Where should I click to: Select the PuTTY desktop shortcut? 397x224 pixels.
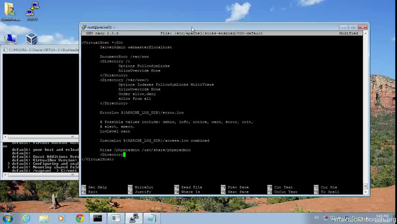(x=32, y=12)
